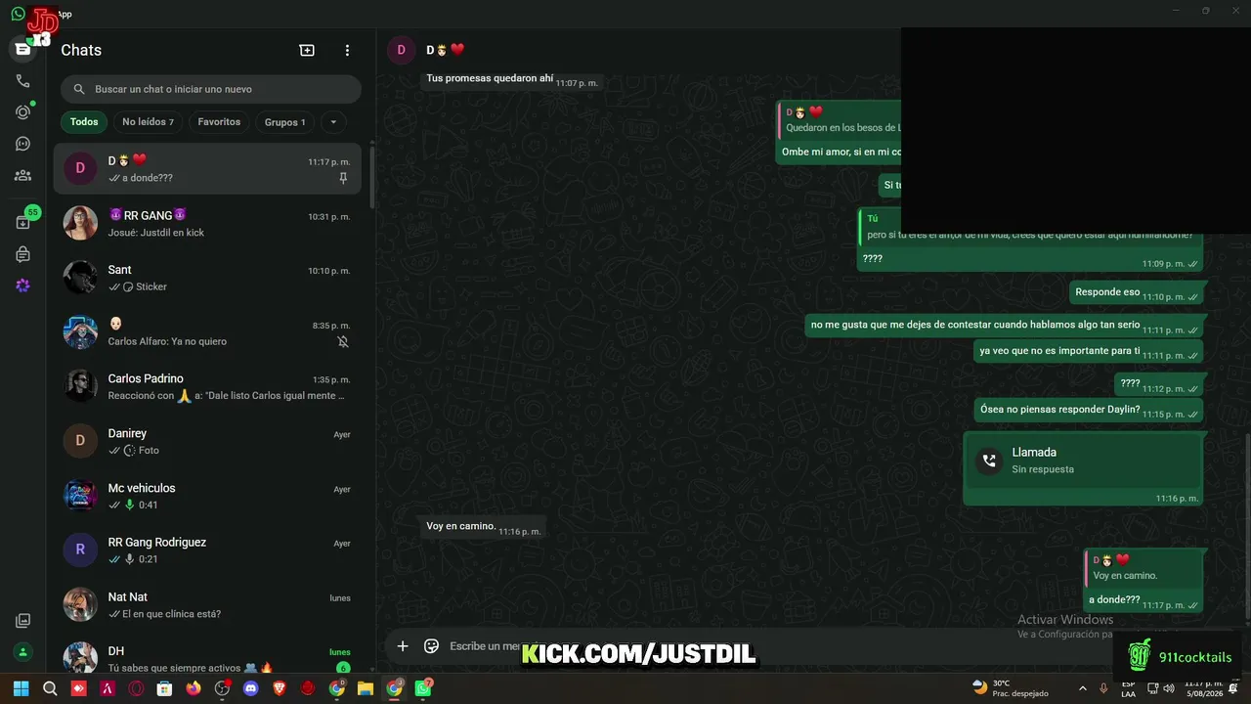This screenshot has width=1251, height=704.
Task: Open the Nat Nat chat
Action: (207, 604)
